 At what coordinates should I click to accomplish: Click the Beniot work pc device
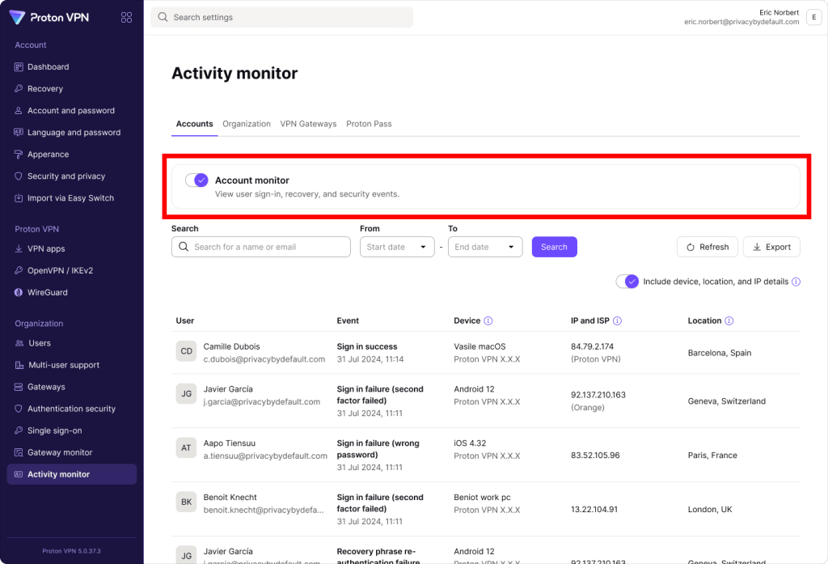click(482, 498)
